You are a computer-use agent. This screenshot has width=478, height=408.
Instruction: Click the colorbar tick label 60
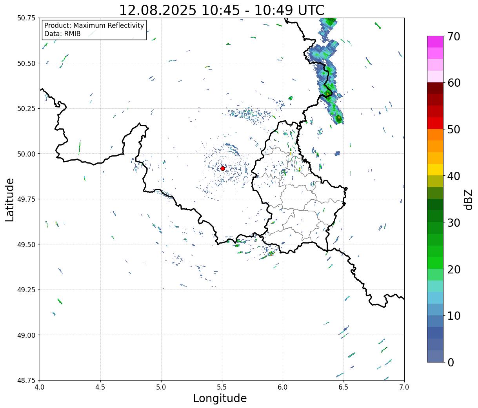pyautogui.click(x=453, y=83)
